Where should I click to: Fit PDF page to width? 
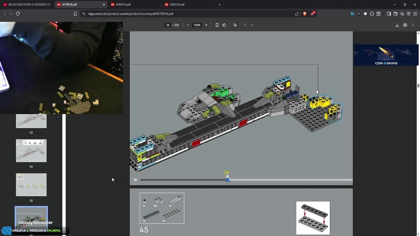coord(217,25)
